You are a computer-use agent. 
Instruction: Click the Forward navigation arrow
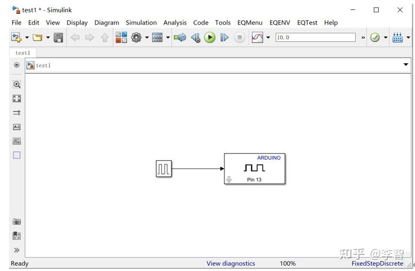[x=89, y=37]
